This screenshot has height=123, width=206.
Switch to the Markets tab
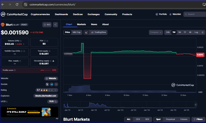(81, 24)
